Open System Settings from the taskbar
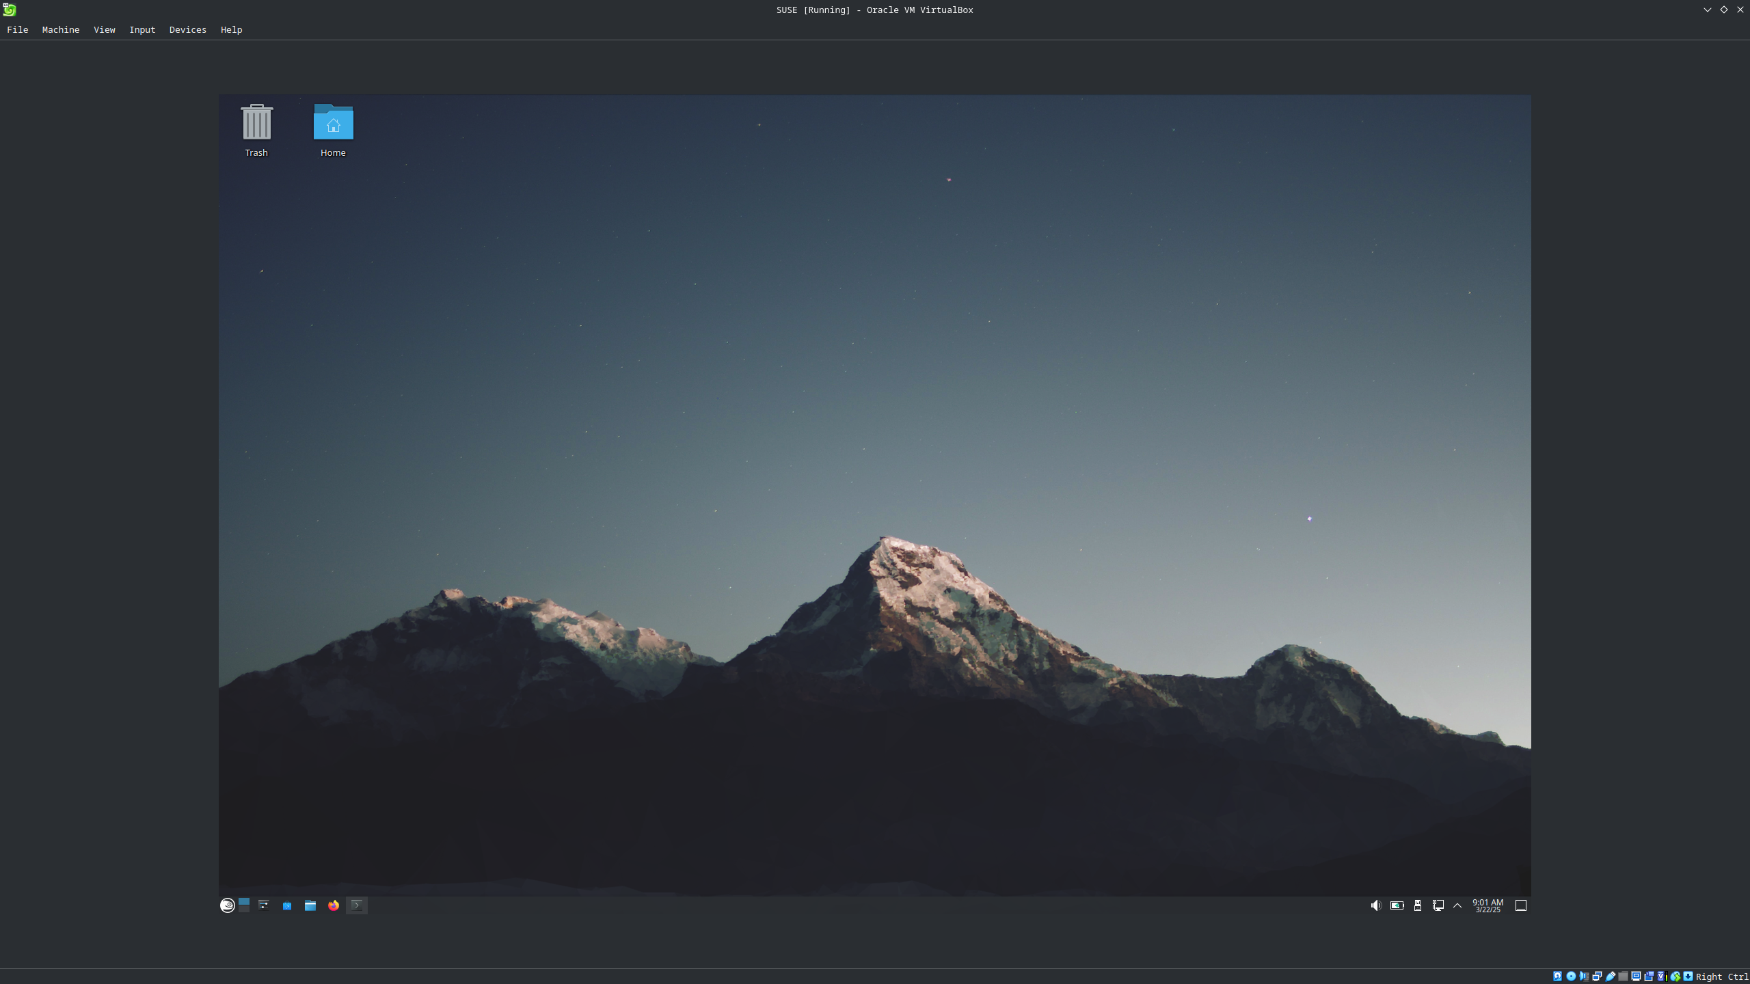 [264, 905]
